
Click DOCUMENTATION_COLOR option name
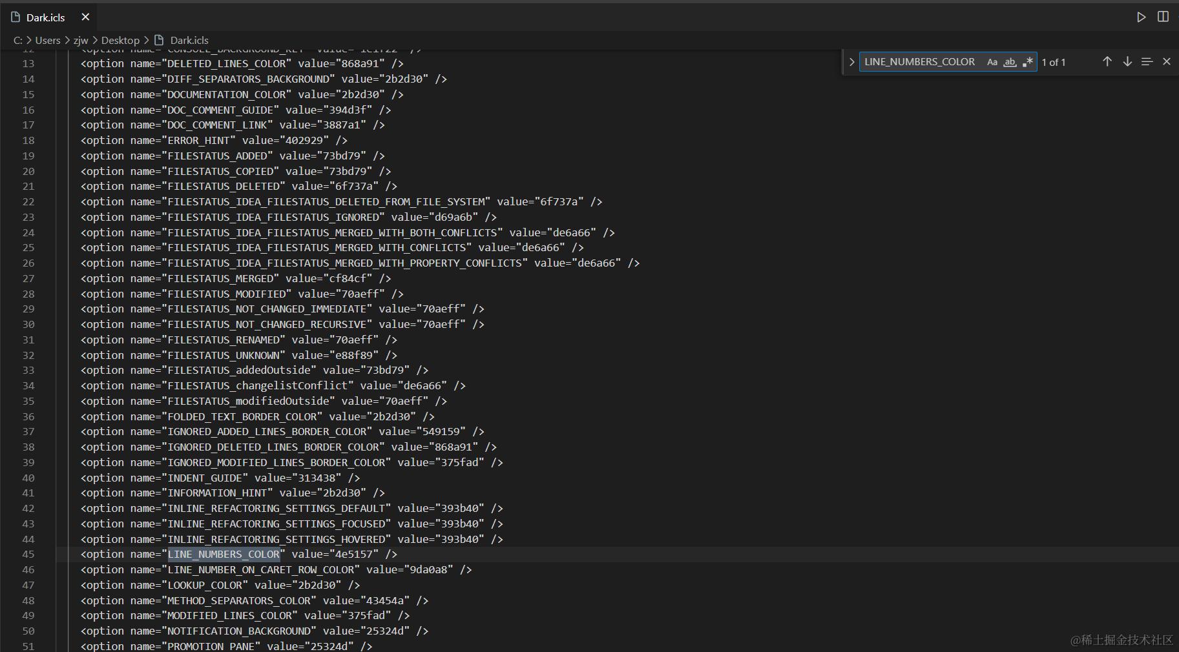pos(226,94)
